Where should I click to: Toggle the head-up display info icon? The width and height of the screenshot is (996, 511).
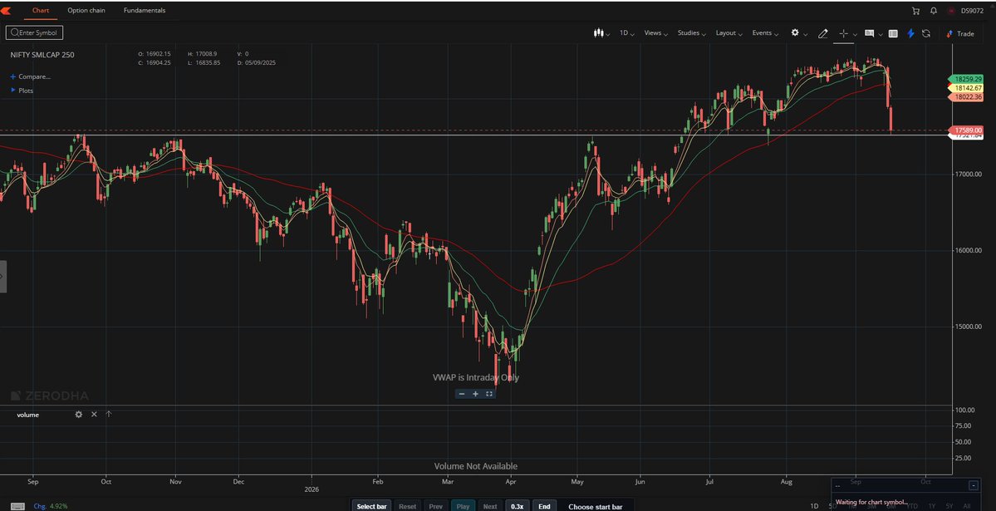pos(869,34)
